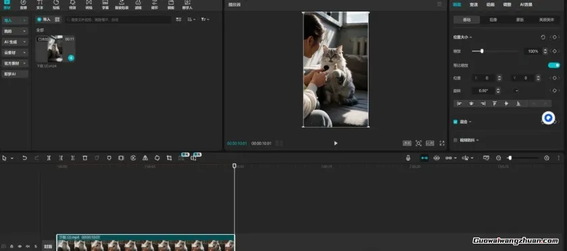Open the Audio (音频) tab in top toolbar
567x251 pixels.
point(23,4)
